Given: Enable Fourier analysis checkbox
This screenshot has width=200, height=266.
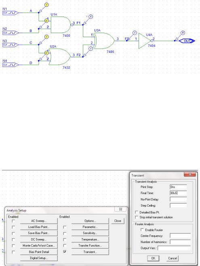Looking at the screenshot, I should point(142,230).
